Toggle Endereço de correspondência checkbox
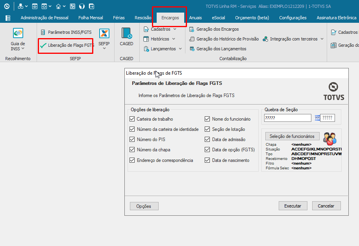Screen dimensions: 359x246 [132, 160]
